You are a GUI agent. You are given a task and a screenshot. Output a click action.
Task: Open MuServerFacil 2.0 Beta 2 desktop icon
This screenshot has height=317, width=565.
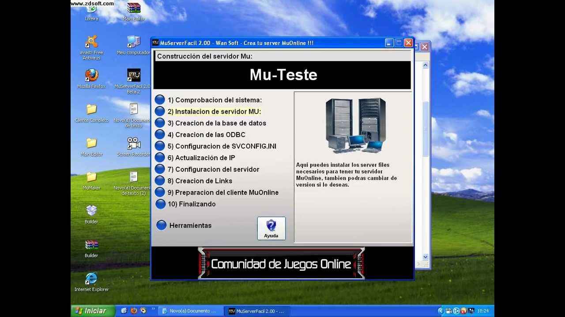(x=134, y=81)
